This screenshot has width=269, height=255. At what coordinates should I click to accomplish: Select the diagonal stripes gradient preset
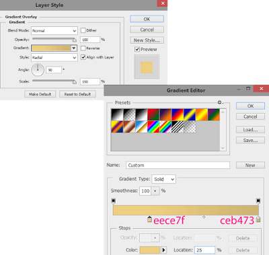click(x=178, y=126)
